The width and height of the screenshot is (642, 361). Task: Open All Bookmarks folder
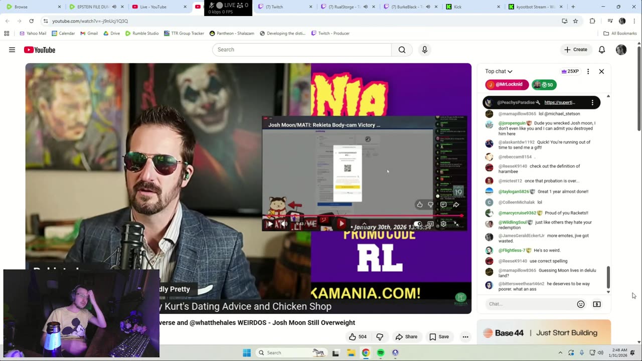[620, 34]
